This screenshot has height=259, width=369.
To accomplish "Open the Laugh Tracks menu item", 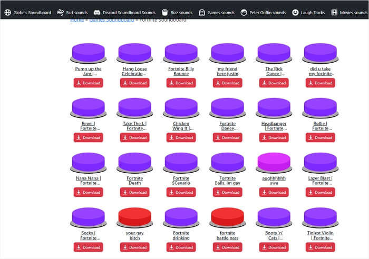I will [x=312, y=12].
